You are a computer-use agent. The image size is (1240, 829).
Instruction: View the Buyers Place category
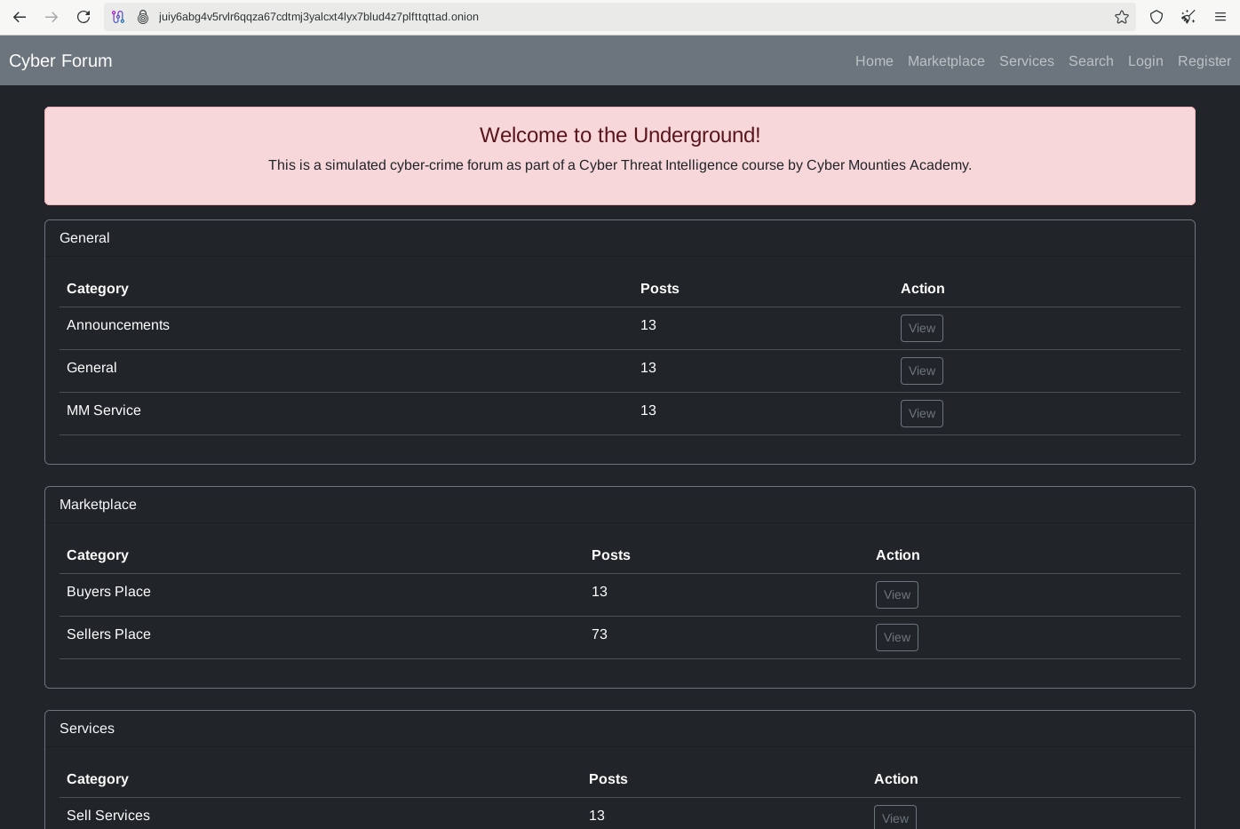pos(897,594)
